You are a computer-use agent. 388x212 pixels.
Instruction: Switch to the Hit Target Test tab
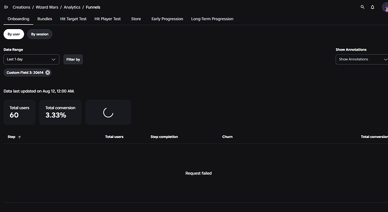[73, 19]
